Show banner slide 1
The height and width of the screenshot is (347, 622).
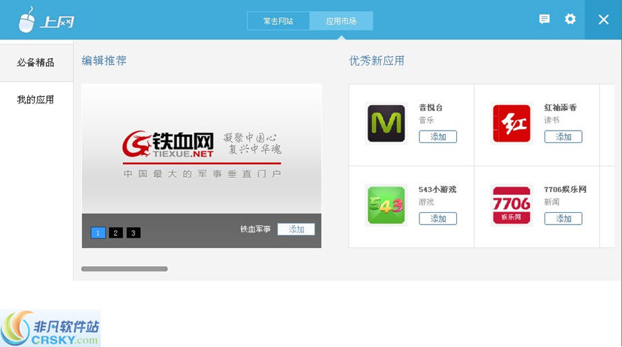[x=98, y=233]
